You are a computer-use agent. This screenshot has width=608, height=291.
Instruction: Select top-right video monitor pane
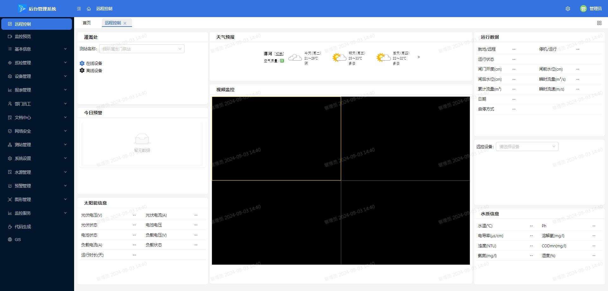[405, 139]
